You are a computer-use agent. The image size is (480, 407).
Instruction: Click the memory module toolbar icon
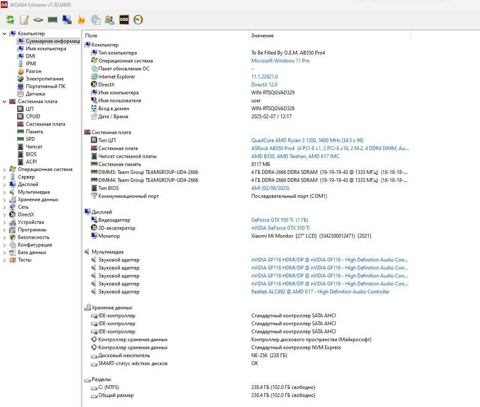click(x=53, y=20)
